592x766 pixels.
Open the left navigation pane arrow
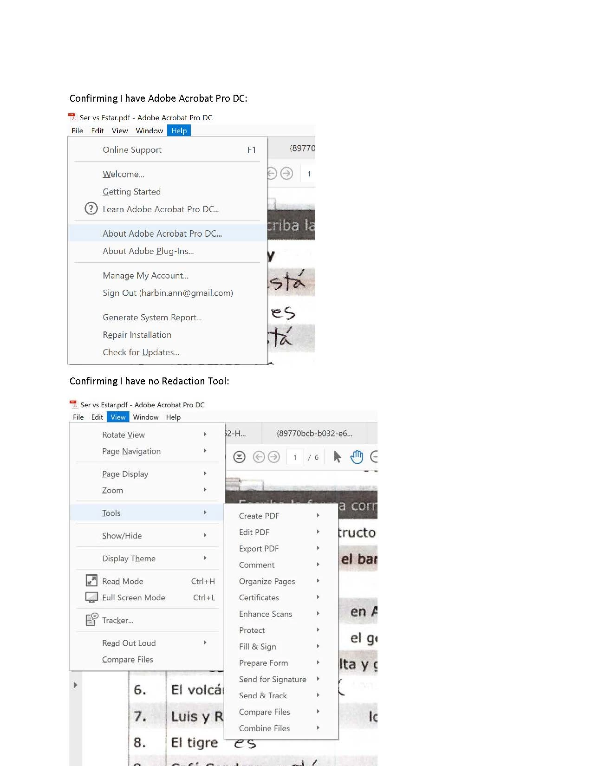75,685
